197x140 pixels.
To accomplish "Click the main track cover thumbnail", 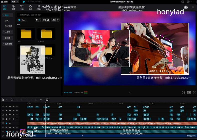I will point(23,131).
